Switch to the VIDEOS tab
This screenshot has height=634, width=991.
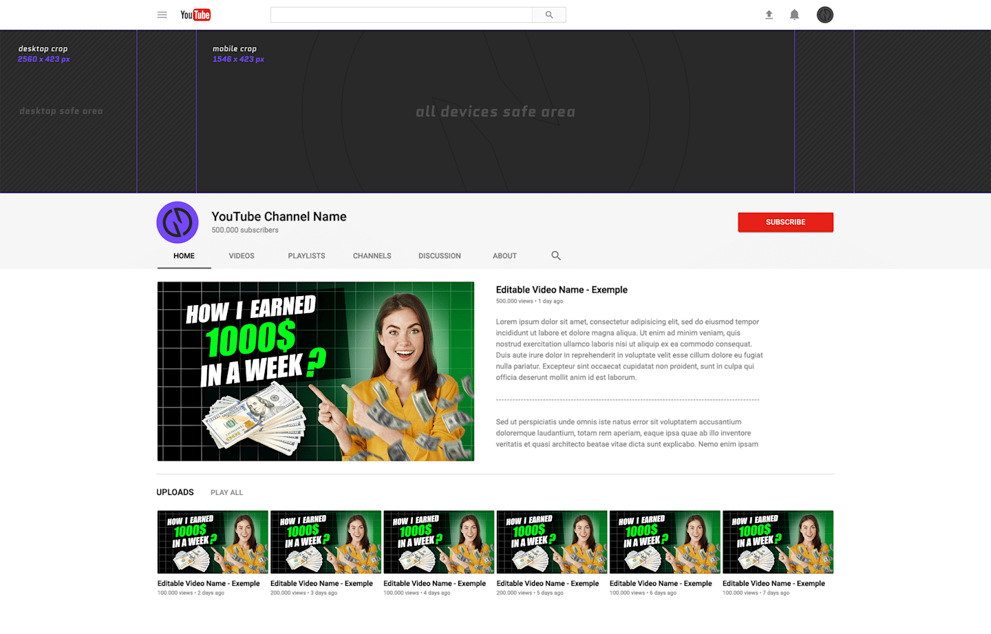coord(242,255)
